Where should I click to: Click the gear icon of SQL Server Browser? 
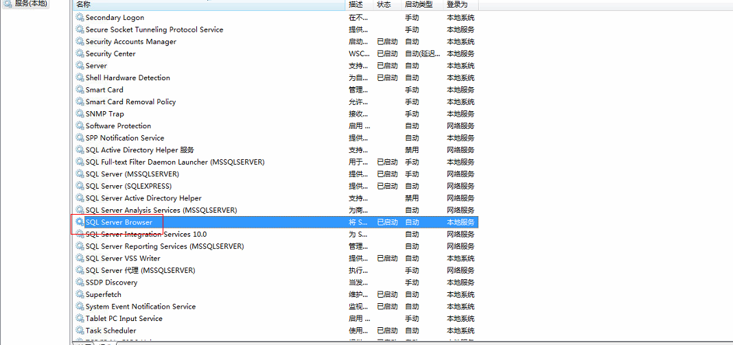[x=80, y=222]
